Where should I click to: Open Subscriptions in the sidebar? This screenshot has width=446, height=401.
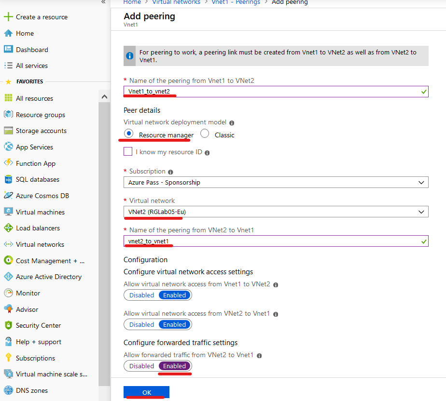point(35,358)
